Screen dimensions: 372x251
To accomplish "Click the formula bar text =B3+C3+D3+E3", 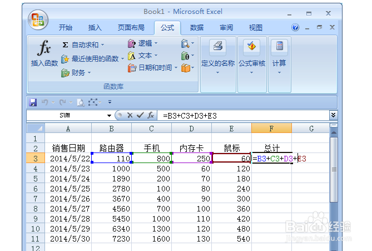I will 190,116.
